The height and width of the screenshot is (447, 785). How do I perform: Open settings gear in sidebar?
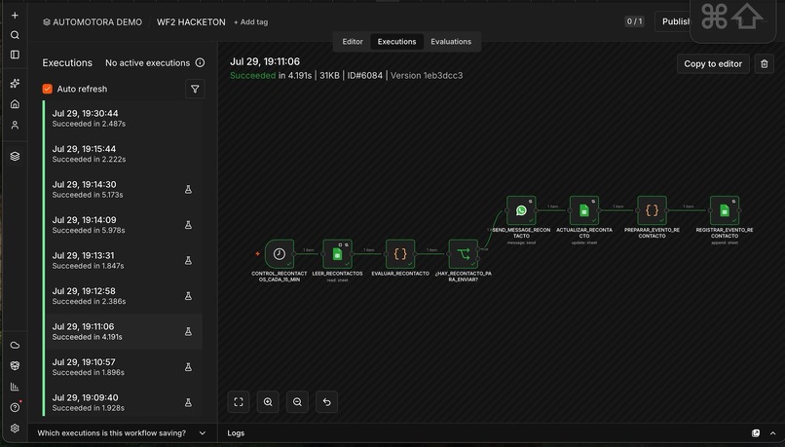15,428
